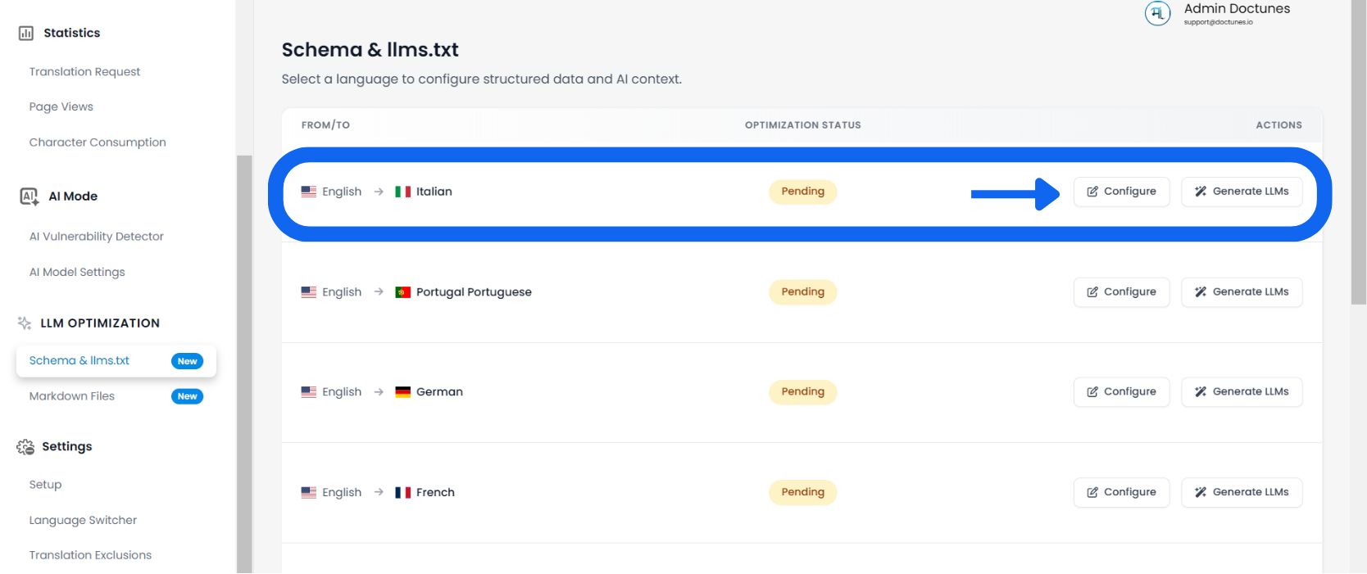Image resolution: width=1367 pixels, height=574 pixels.
Task: Click the US flag in Portuguese row
Action: pyautogui.click(x=308, y=292)
